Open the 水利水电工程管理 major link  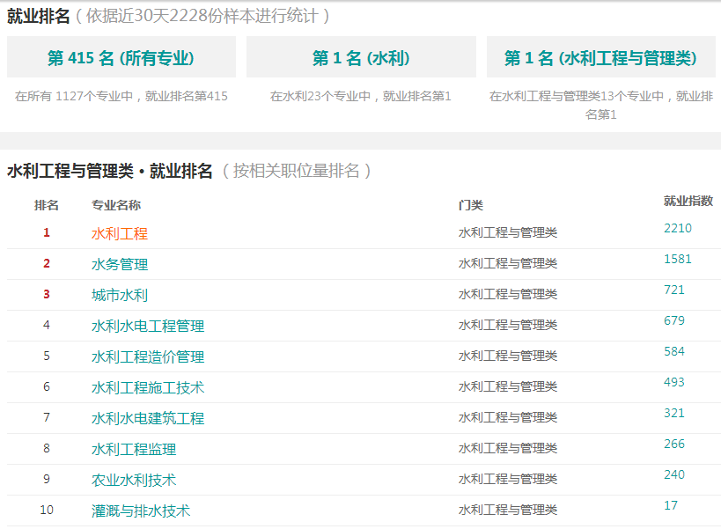[x=148, y=326]
